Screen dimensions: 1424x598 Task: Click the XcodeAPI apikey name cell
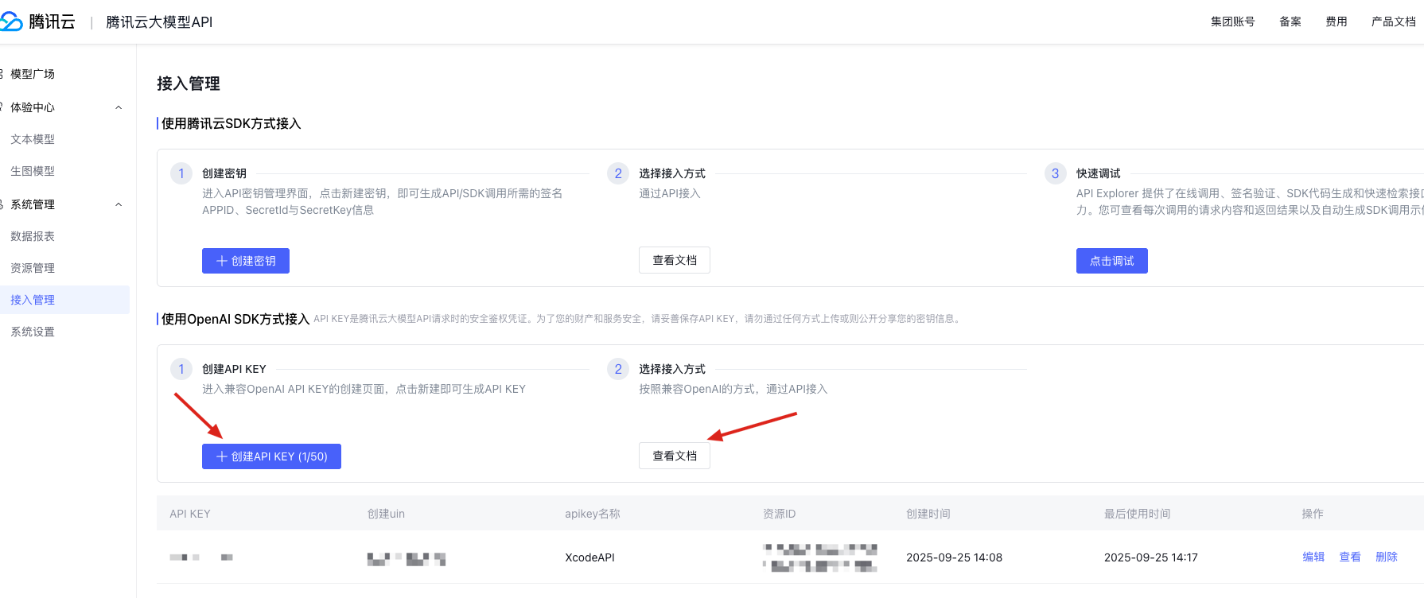click(x=589, y=557)
